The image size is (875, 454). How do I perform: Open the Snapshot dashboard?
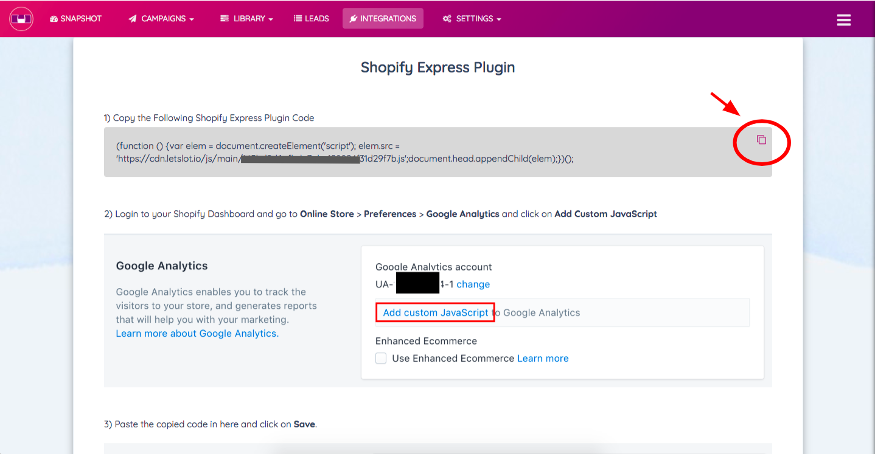(75, 19)
